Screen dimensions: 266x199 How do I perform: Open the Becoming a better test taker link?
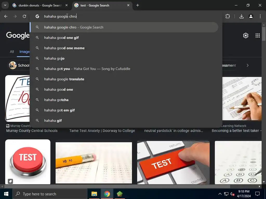pyautogui.click(x=236, y=131)
